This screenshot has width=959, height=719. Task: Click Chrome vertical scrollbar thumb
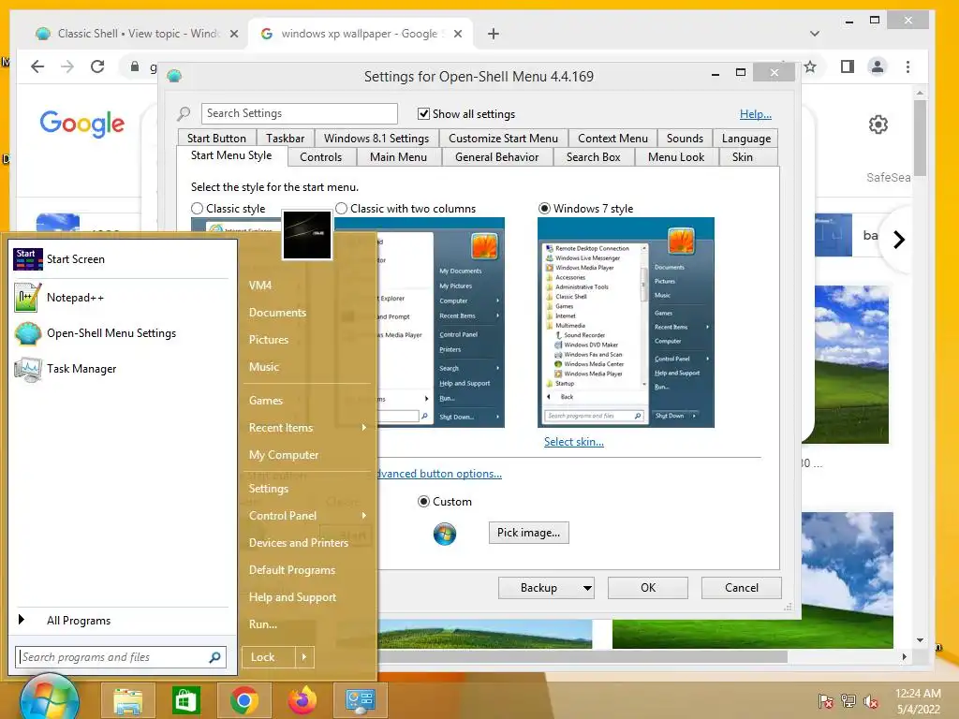click(x=920, y=138)
